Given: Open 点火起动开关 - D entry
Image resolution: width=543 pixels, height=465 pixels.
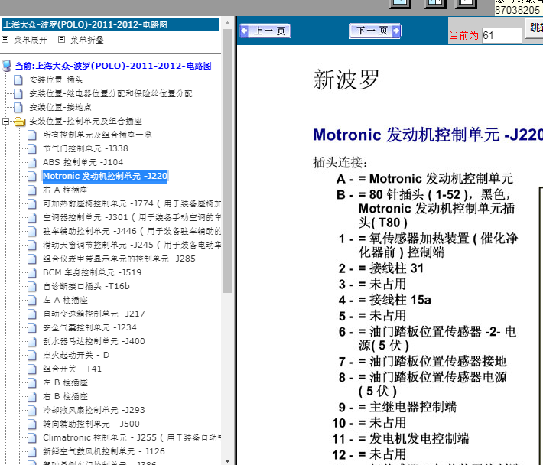Looking at the screenshot, I should (76, 355).
